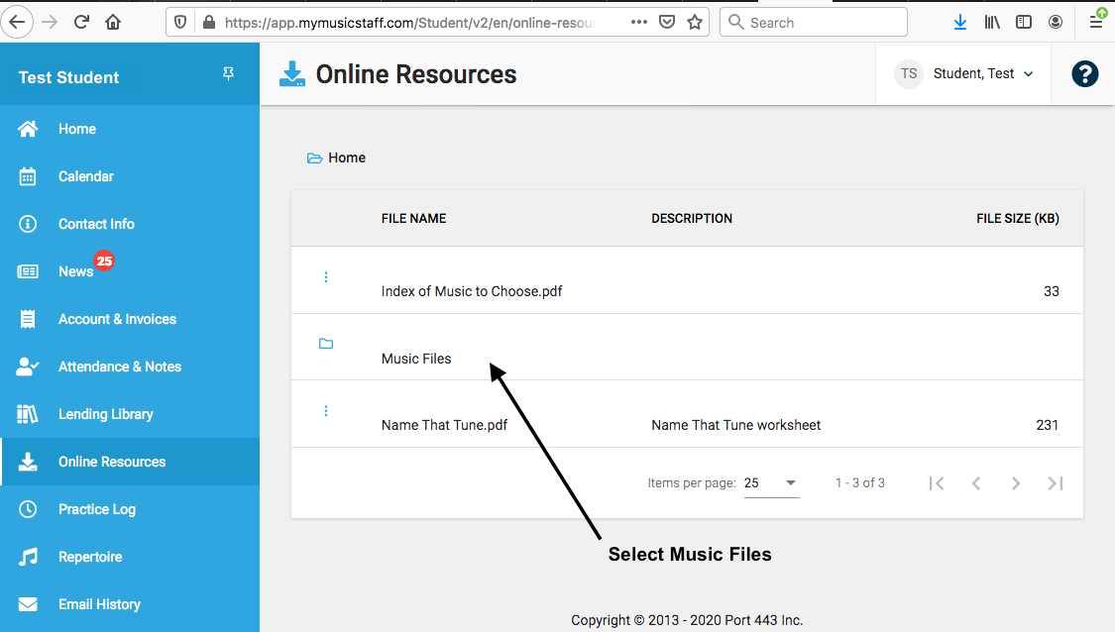The height and width of the screenshot is (632, 1115).
Task: Click the Online Resources page heading
Action: (x=416, y=74)
